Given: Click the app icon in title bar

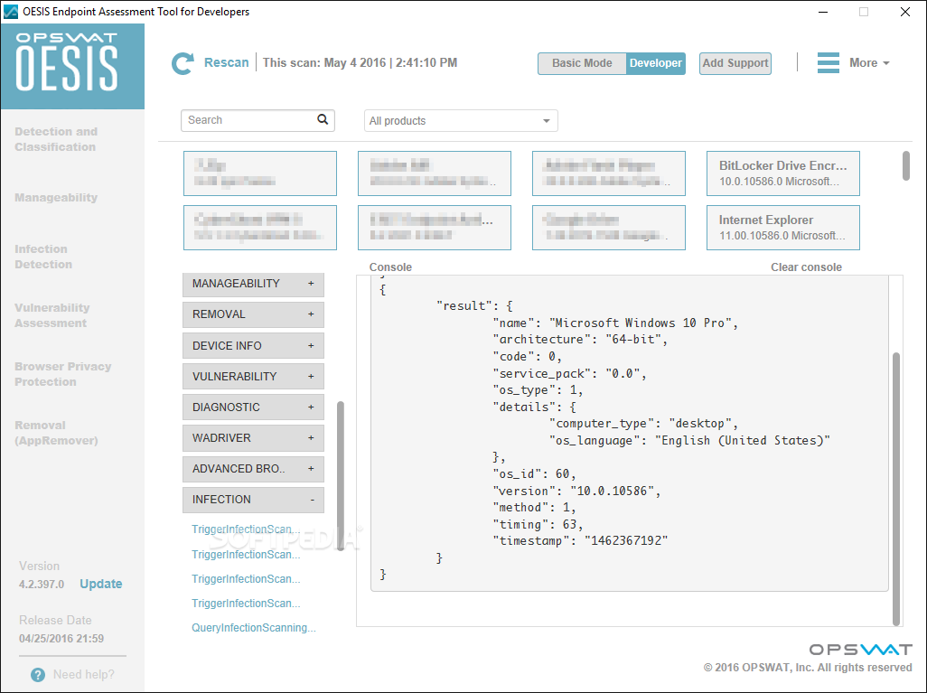Looking at the screenshot, I should pos(11,11).
